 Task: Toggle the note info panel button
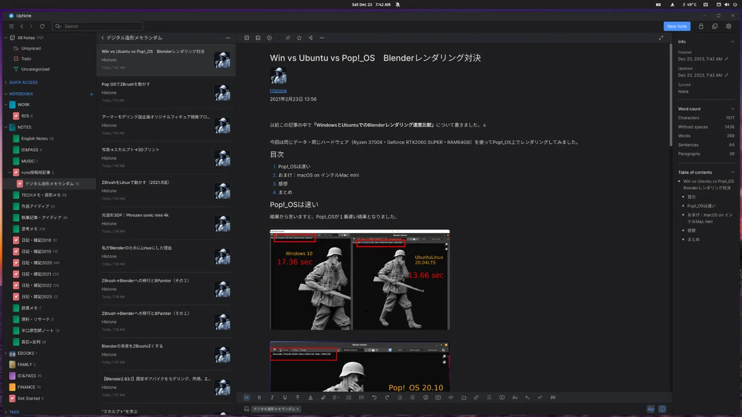(662, 409)
